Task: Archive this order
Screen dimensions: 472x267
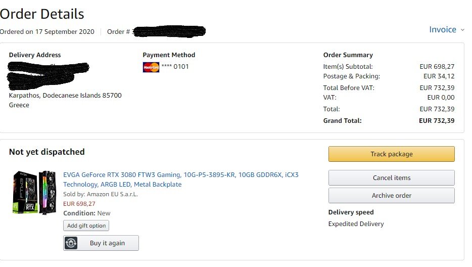Action: [391, 196]
